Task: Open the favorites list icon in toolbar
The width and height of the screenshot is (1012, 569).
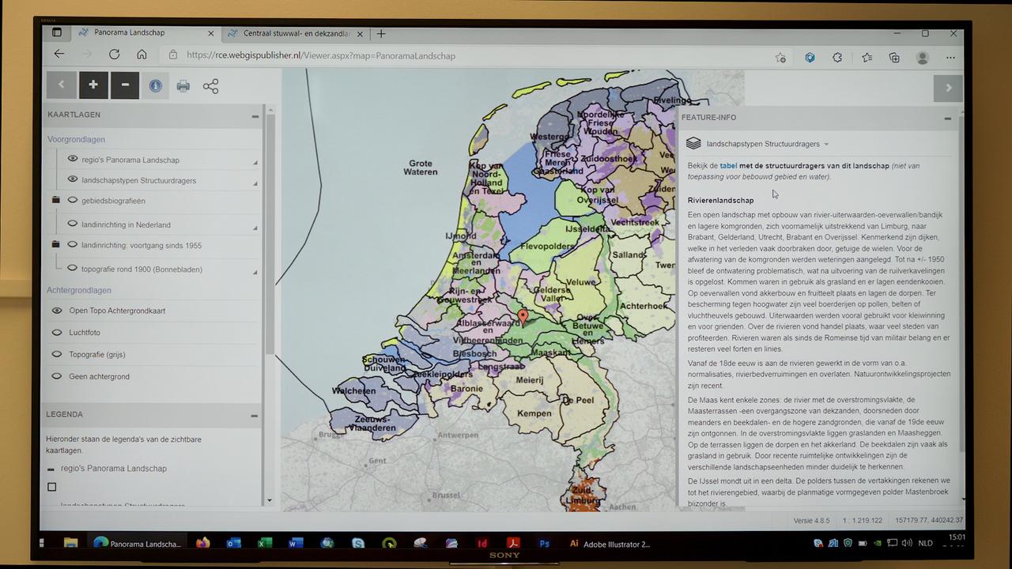Action: 867,57
